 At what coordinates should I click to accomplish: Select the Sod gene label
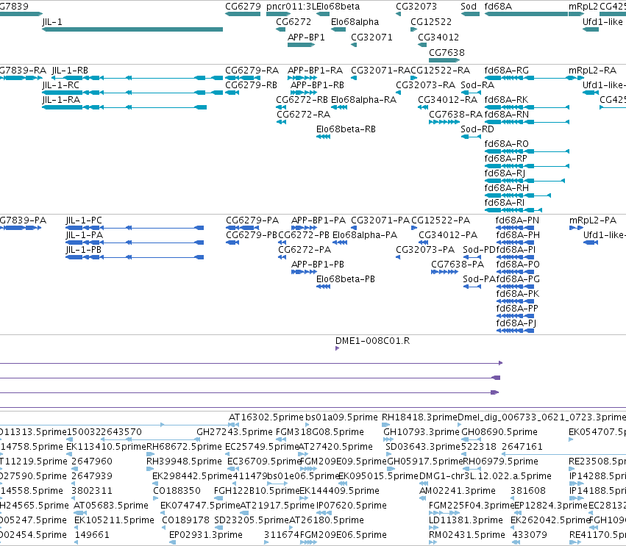coord(469,7)
